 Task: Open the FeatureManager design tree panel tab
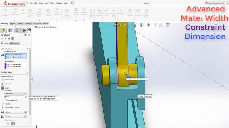coord(4,30)
